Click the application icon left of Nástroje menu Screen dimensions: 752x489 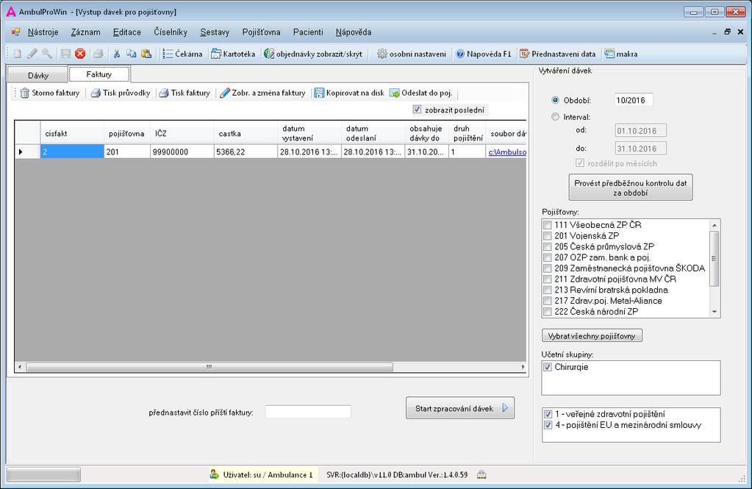click(16, 32)
